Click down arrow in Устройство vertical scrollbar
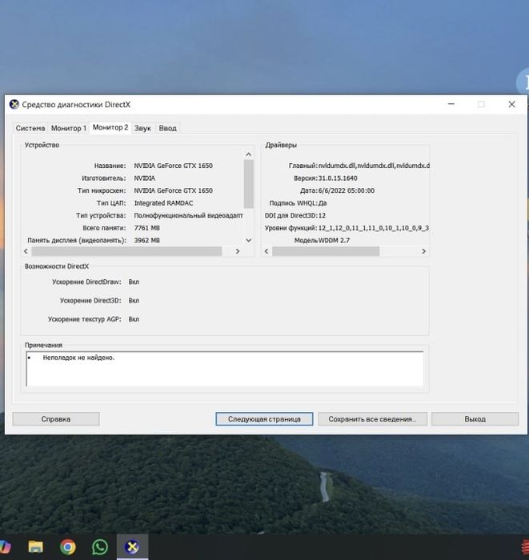 coord(249,240)
